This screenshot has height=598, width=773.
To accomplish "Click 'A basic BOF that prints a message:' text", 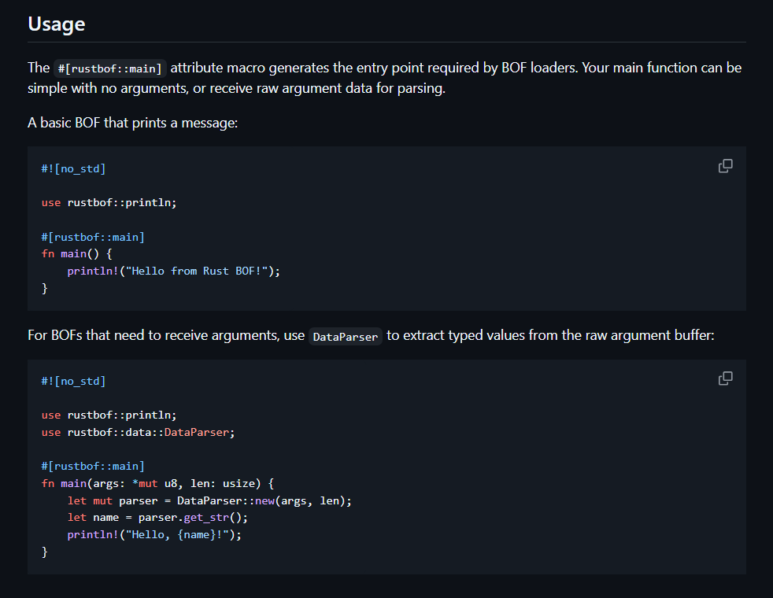I will [x=132, y=123].
